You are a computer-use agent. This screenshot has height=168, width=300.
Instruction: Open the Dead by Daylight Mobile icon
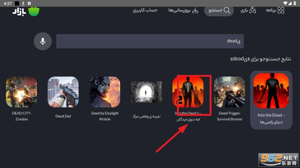point(105,92)
